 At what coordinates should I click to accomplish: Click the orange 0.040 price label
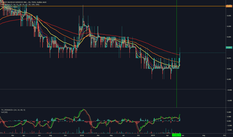tap(229, 6)
